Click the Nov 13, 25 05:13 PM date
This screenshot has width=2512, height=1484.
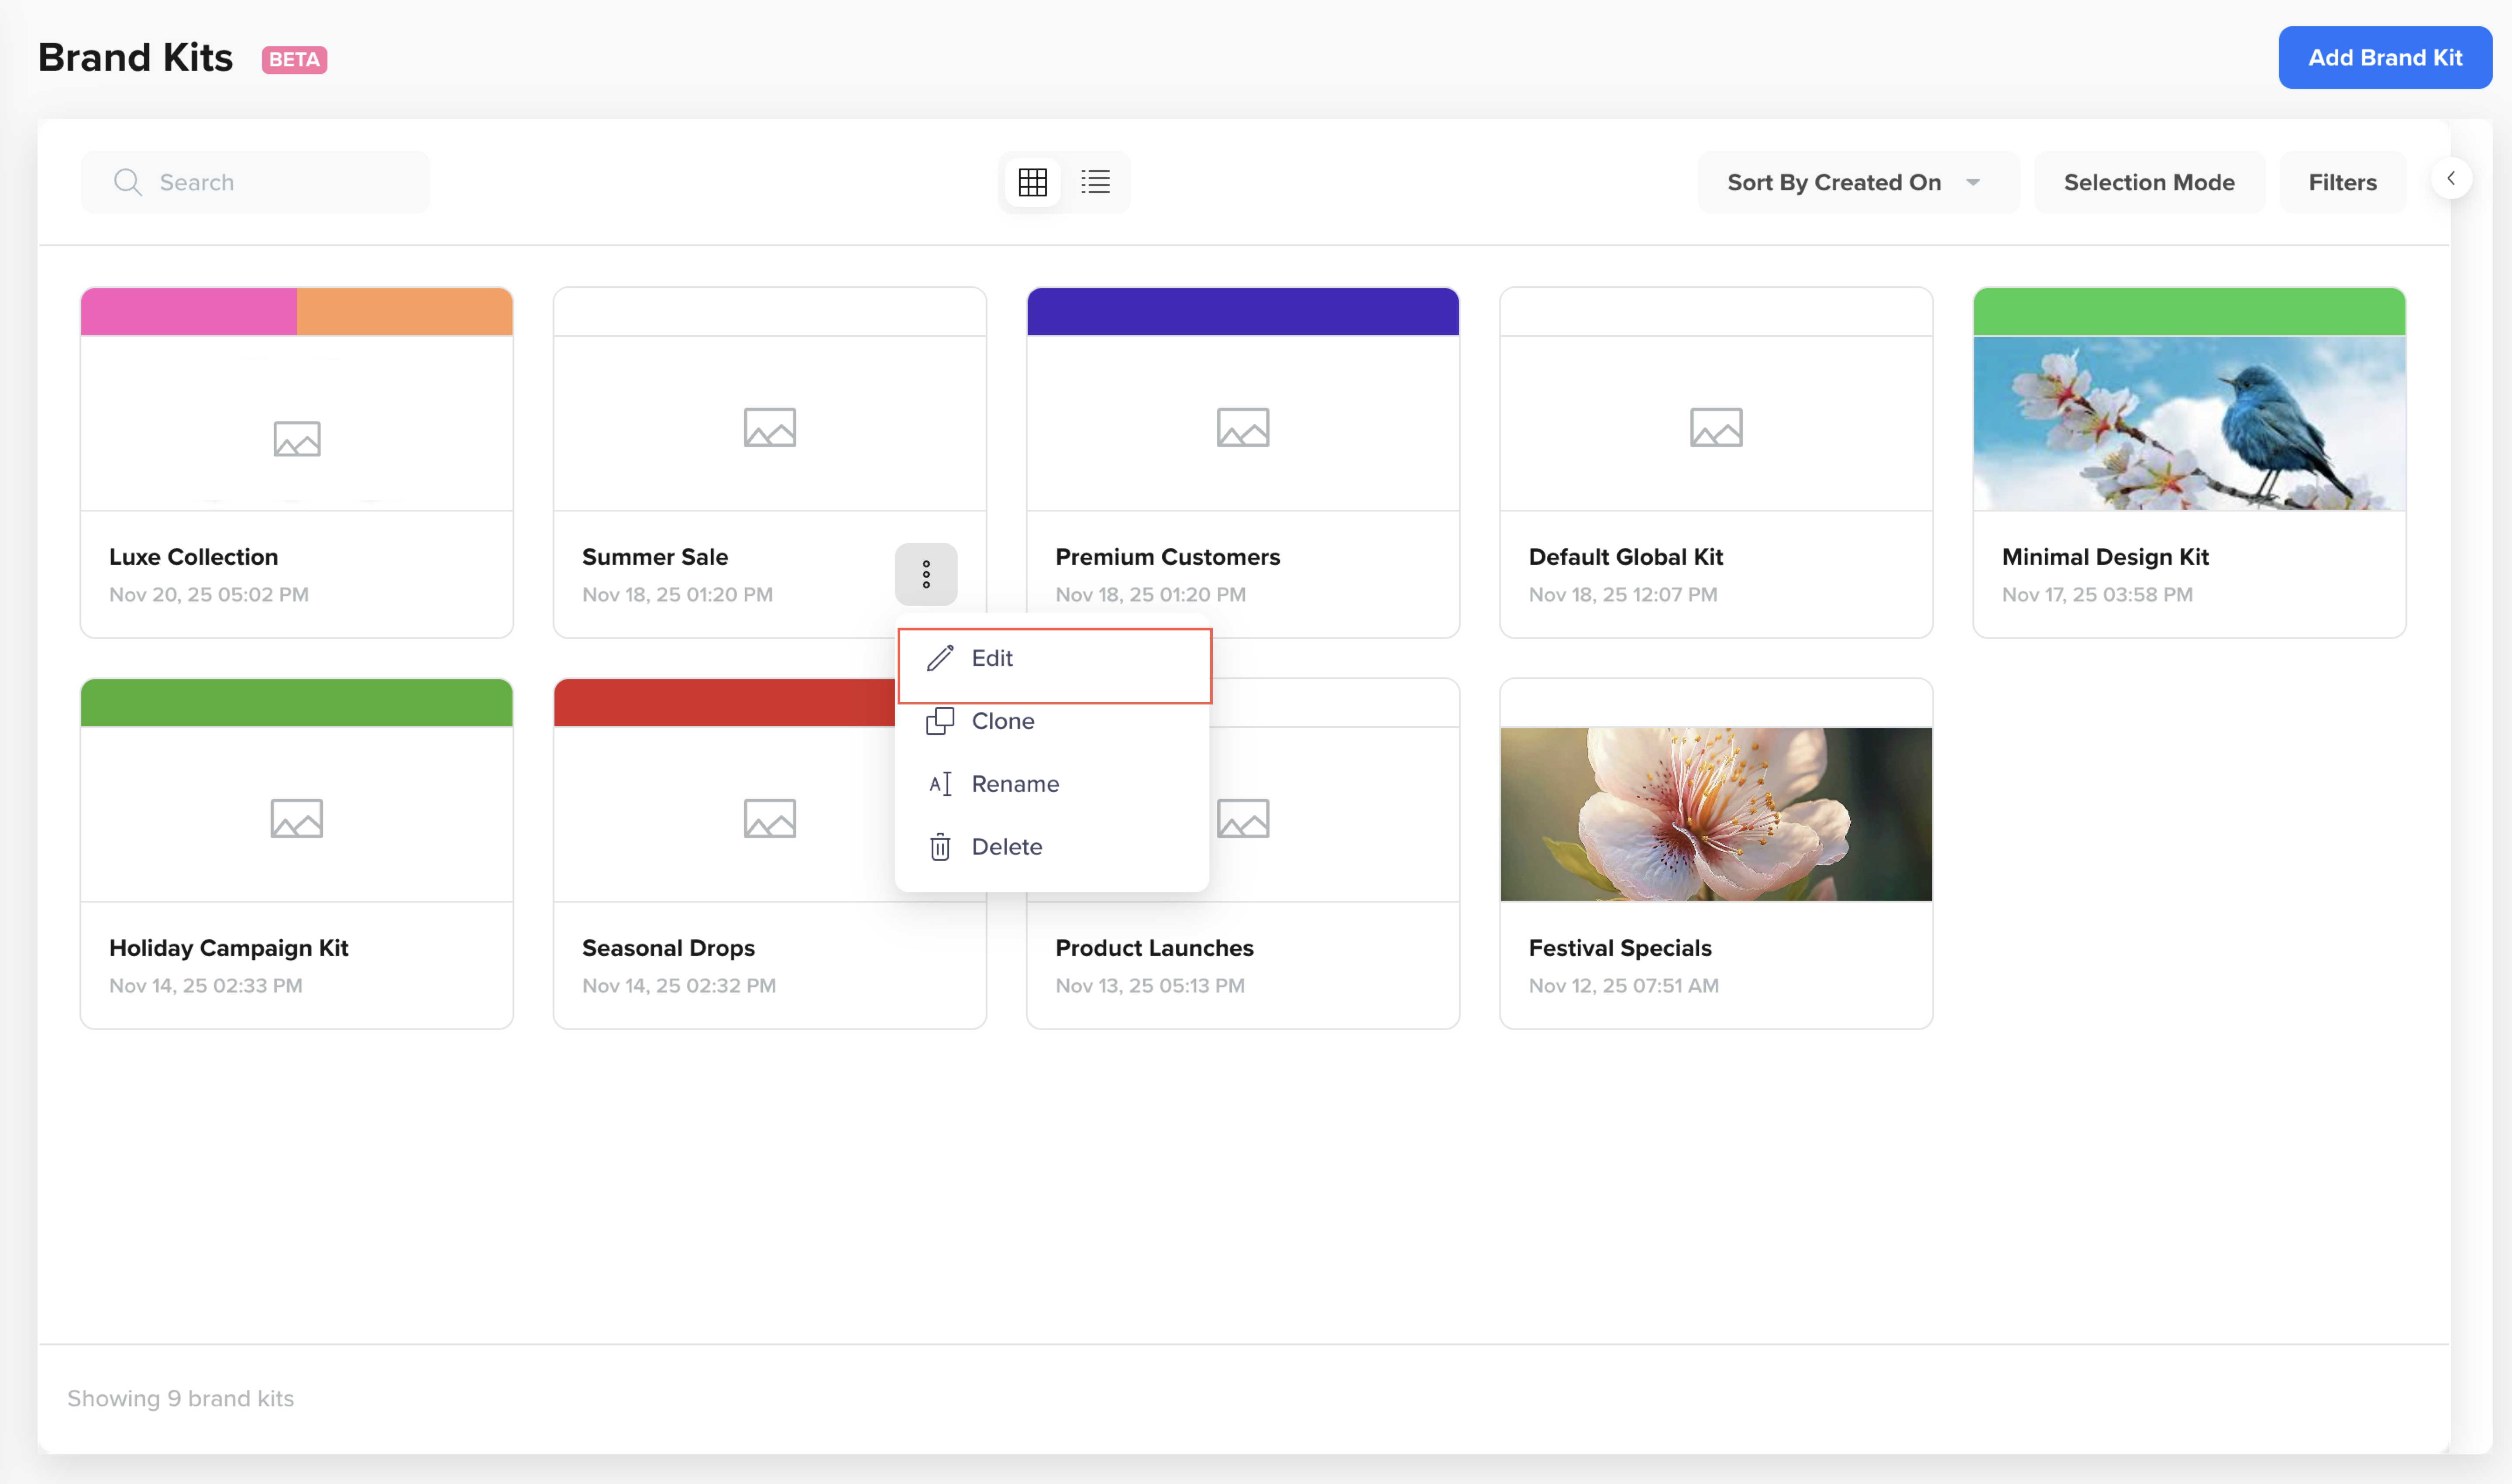pyautogui.click(x=1150, y=986)
